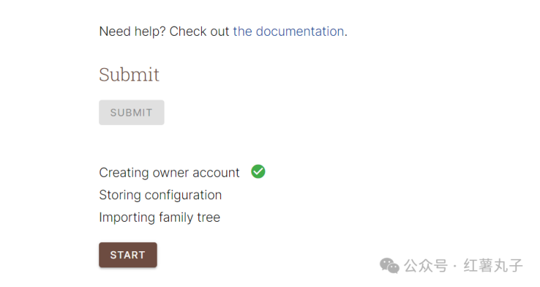This screenshot has height=287, width=540.
Task: Click the green checkmark beside Creating owner account
Action: tap(258, 172)
